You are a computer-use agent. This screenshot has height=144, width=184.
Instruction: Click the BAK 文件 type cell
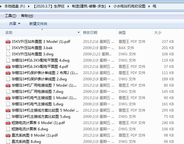(126, 48)
